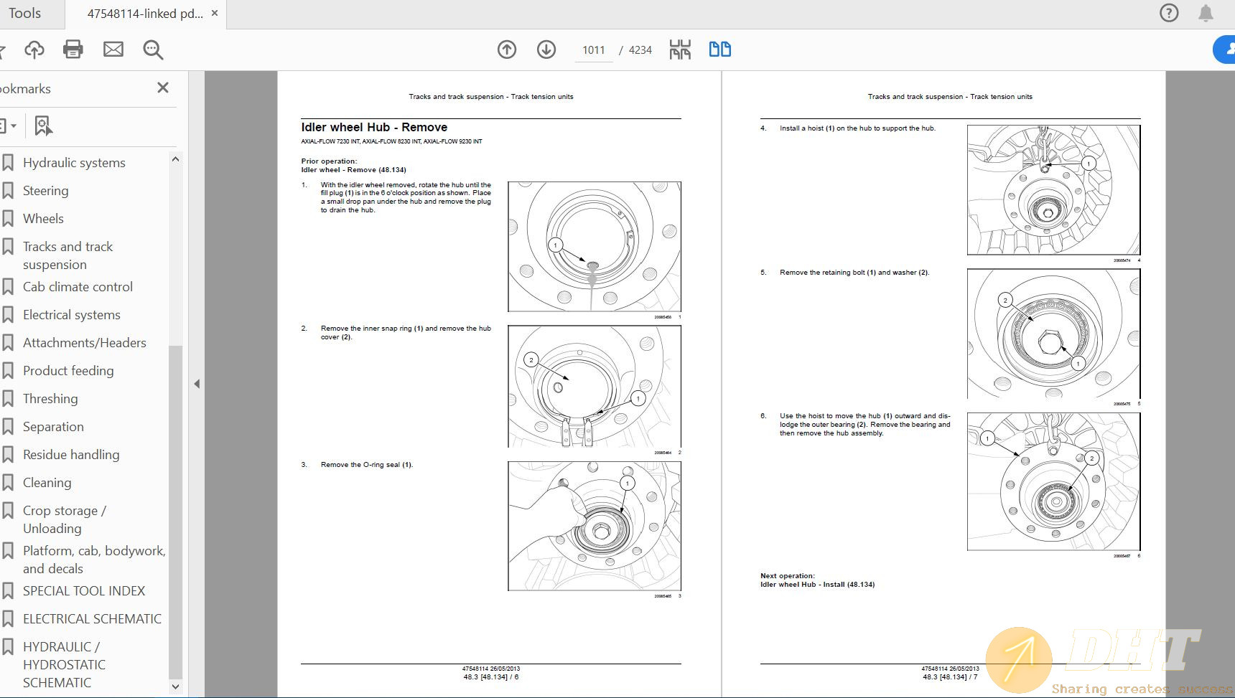Click the bookmark icon beside Wheels
The image size is (1235, 698).
coord(9,219)
